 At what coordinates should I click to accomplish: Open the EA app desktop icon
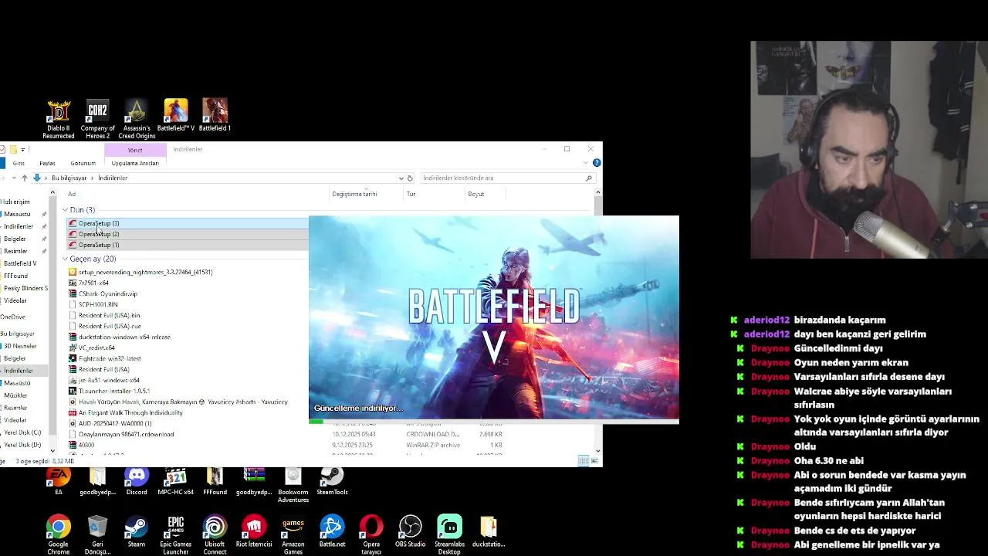(59, 481)
